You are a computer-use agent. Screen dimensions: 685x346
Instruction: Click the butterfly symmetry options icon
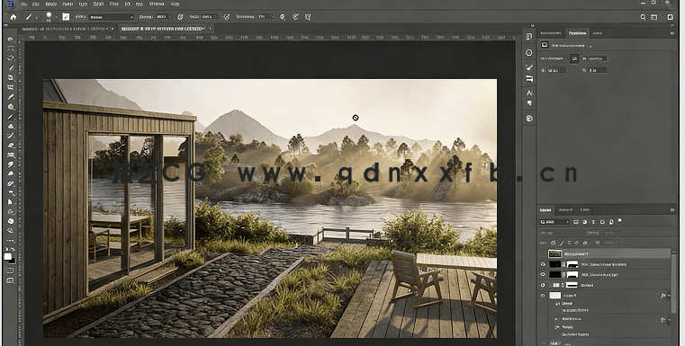(308, 17)
